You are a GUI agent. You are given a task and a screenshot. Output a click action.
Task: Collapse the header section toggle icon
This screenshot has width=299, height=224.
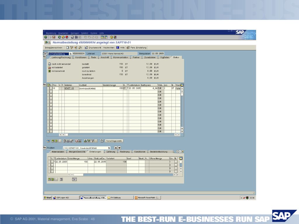(45, 57)
